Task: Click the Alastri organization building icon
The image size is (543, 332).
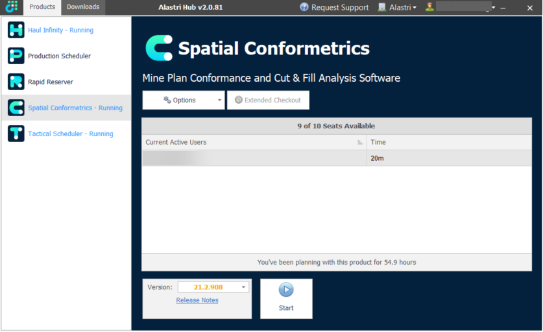Action: 381,7
